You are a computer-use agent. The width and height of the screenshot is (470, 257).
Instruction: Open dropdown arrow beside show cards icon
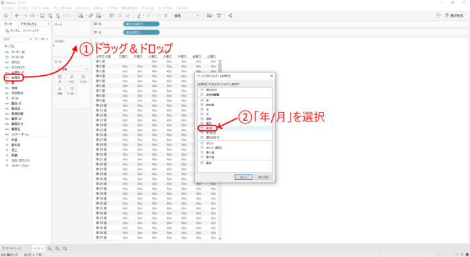(214, 15)
